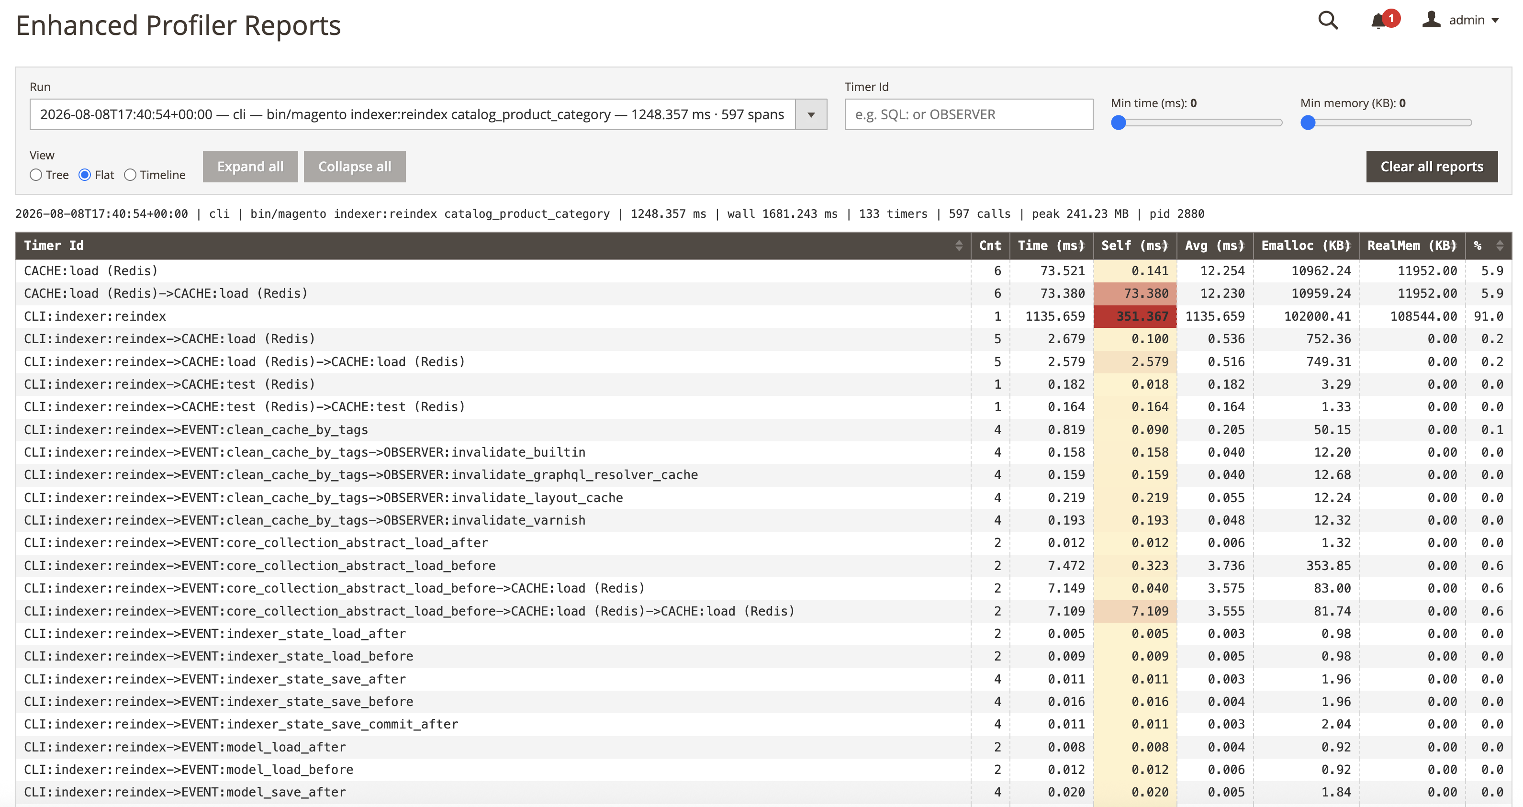
Task: Click the 91.0 percent cell
Action: 1488,316
